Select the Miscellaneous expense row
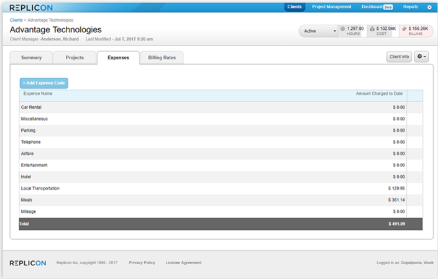 (x=221, y=119)
